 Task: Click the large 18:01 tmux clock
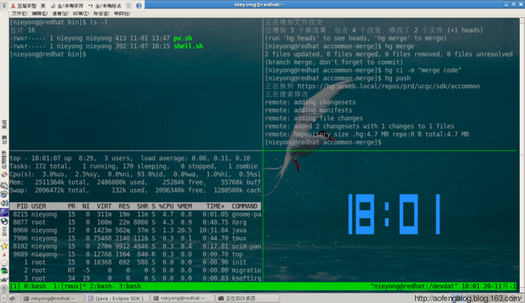pyautogui.click(x=394, y=214)
